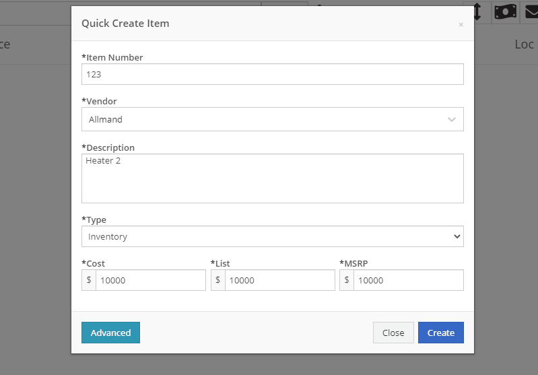Click the Type select arrow
The image size is (538, 375).
[457, 236]
